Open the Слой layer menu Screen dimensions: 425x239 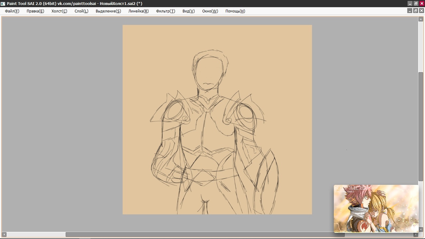[x=81, y=11]
